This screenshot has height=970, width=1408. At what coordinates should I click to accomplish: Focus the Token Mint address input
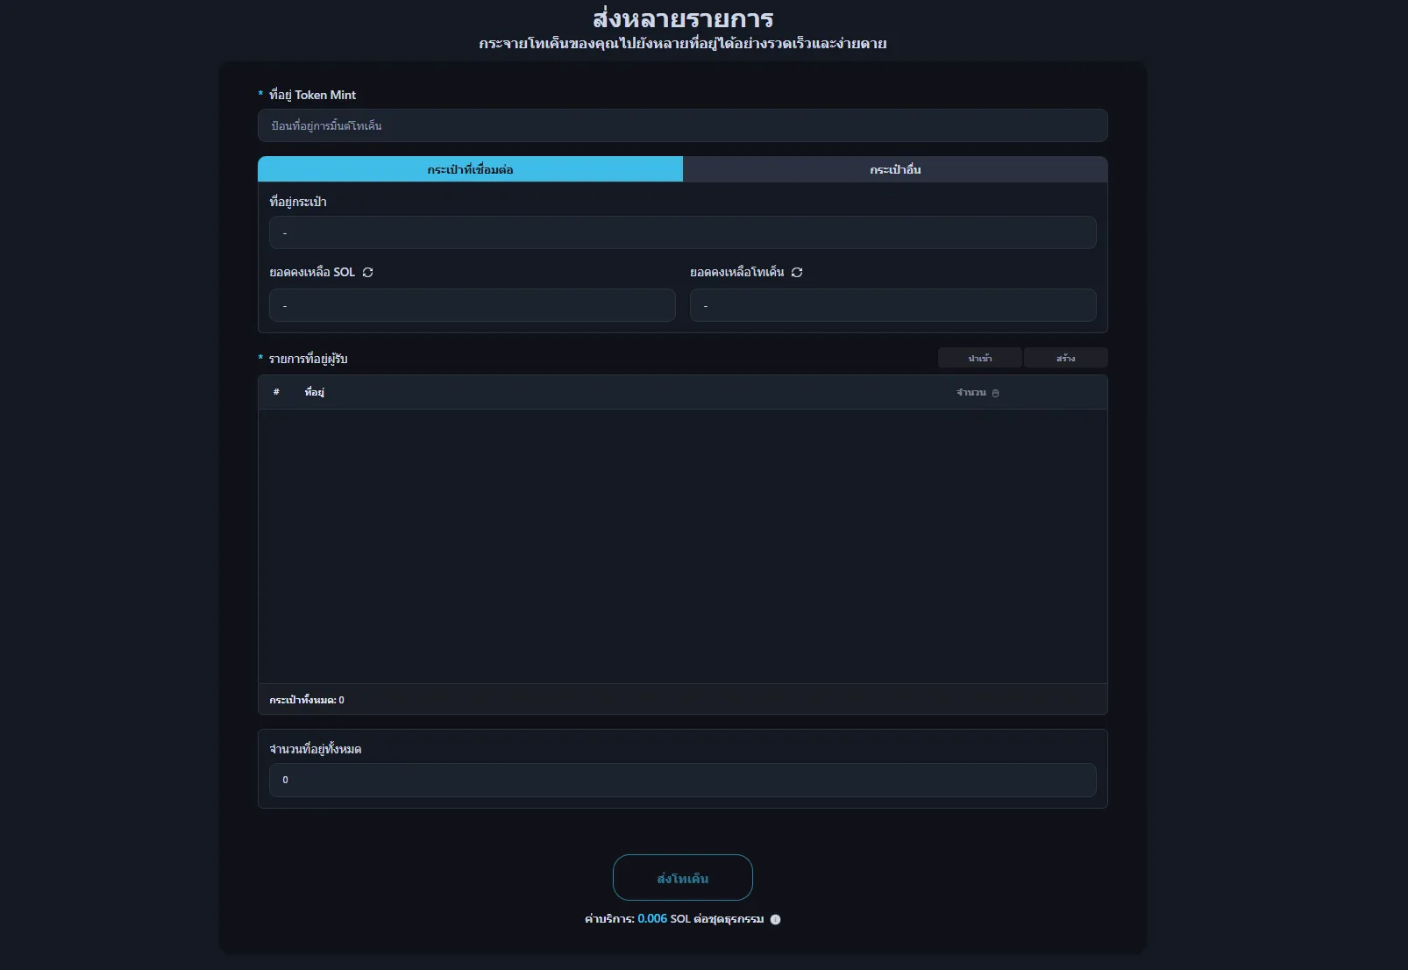pos(682,125)
